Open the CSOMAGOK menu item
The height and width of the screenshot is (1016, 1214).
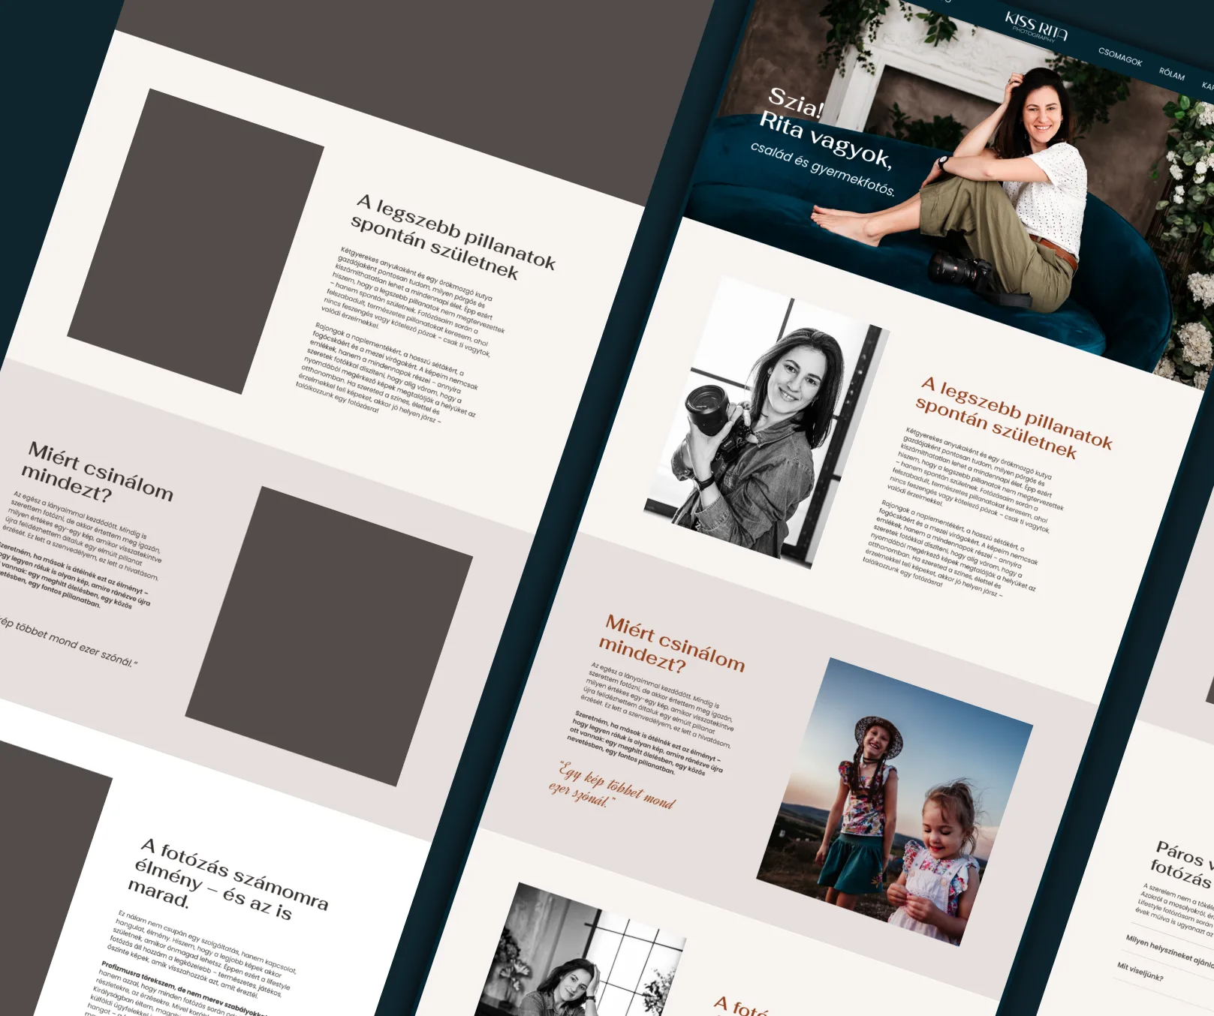coord(1119,57)
